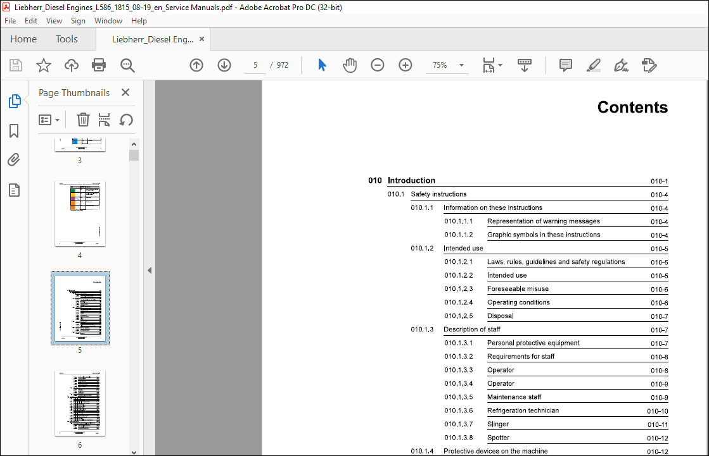The width and height of the screenshot is (709, 456).
Task: Open the Fill and Sign pen tool
Action: click(621, 66)
